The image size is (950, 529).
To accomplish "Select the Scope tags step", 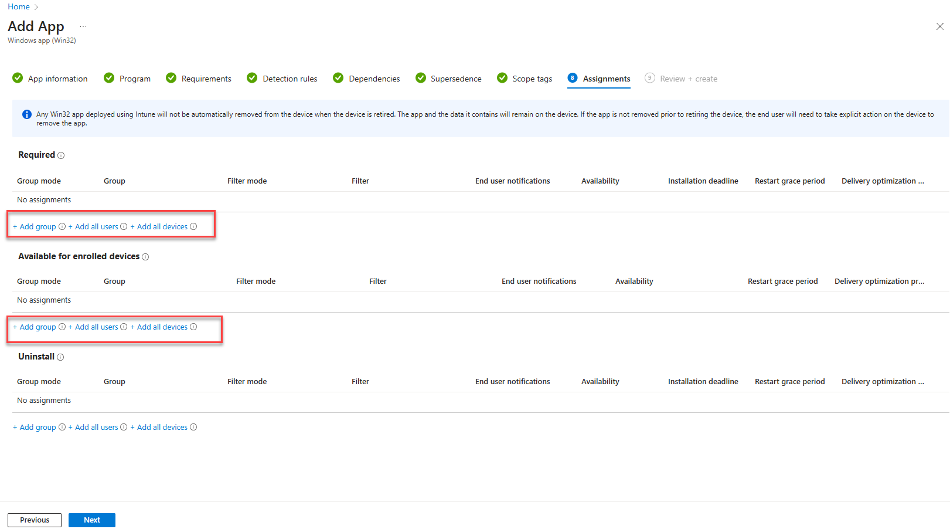I will click(x=532, y=79).
